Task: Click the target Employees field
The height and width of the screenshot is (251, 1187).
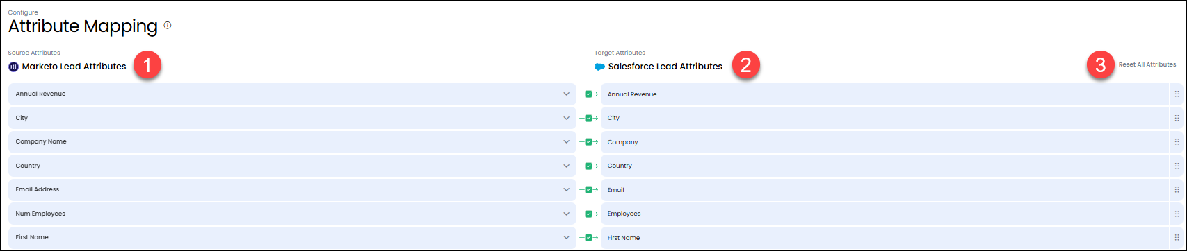Action: [885, 214]
